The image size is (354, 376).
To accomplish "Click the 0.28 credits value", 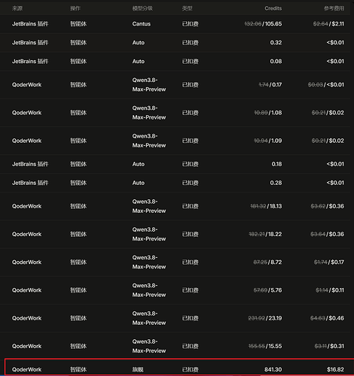I will point(276,183).
